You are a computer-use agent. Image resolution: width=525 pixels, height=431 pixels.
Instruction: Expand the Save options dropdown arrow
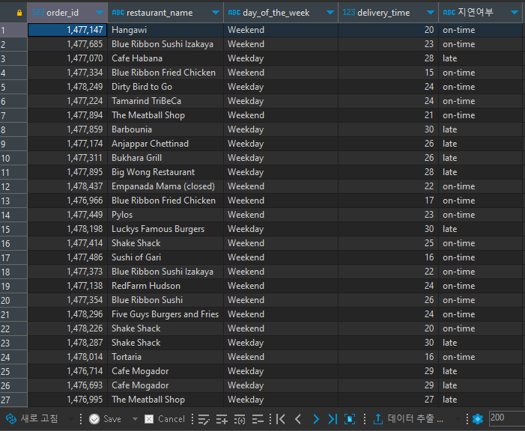135,419
